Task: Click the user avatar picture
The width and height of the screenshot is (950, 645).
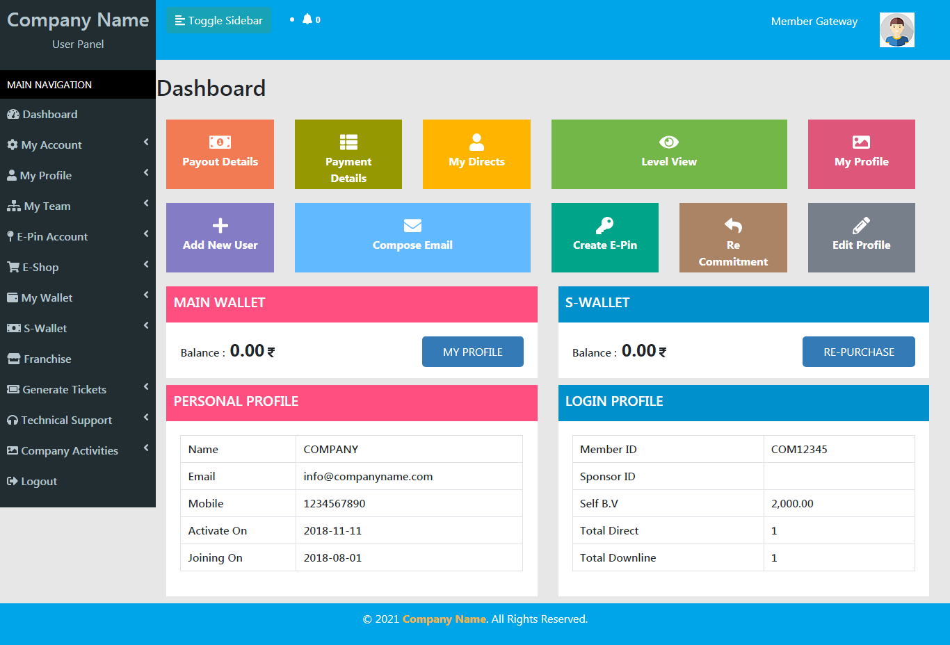Action: coord(896,30)
